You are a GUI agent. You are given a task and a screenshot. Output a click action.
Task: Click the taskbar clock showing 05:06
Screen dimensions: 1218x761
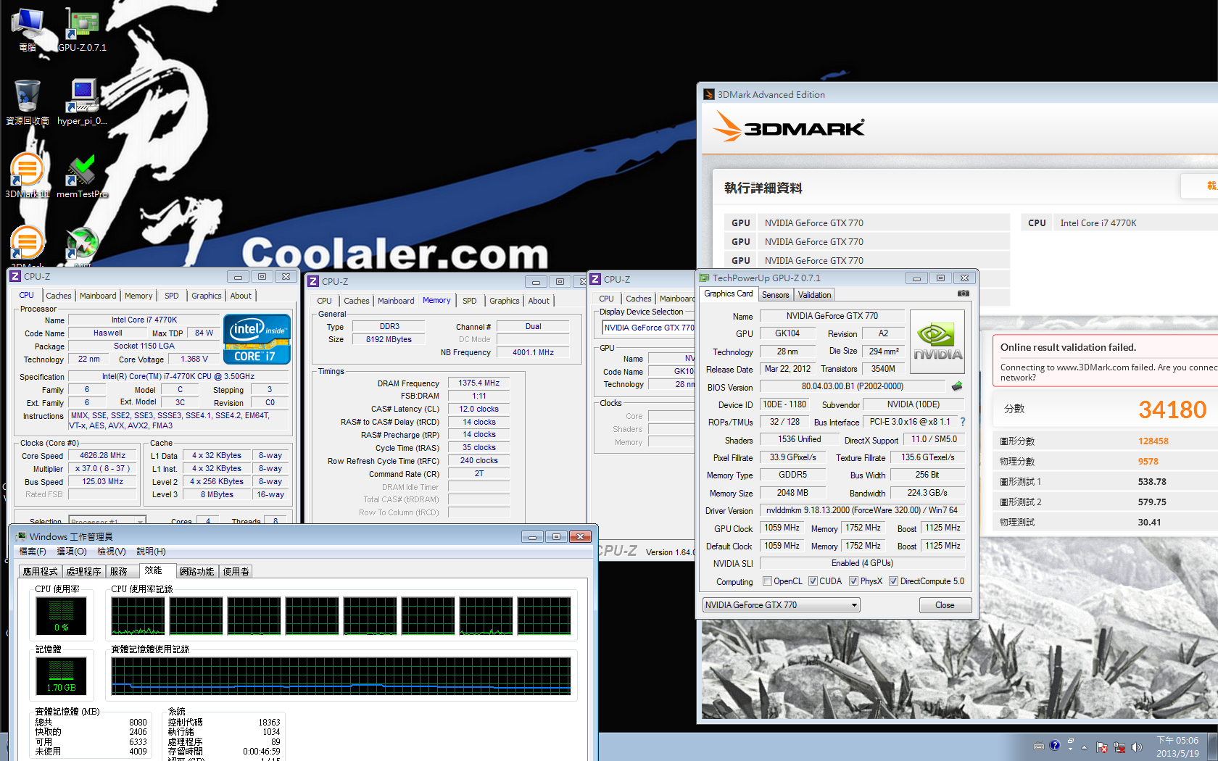coord(1177,747)
